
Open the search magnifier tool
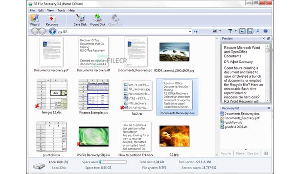[x=258, y=31]
